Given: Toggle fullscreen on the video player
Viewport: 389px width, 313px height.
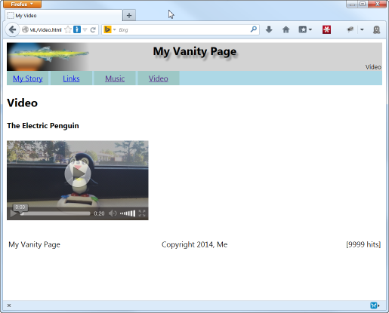Looking at the screenshot, I should pos(142,213).
